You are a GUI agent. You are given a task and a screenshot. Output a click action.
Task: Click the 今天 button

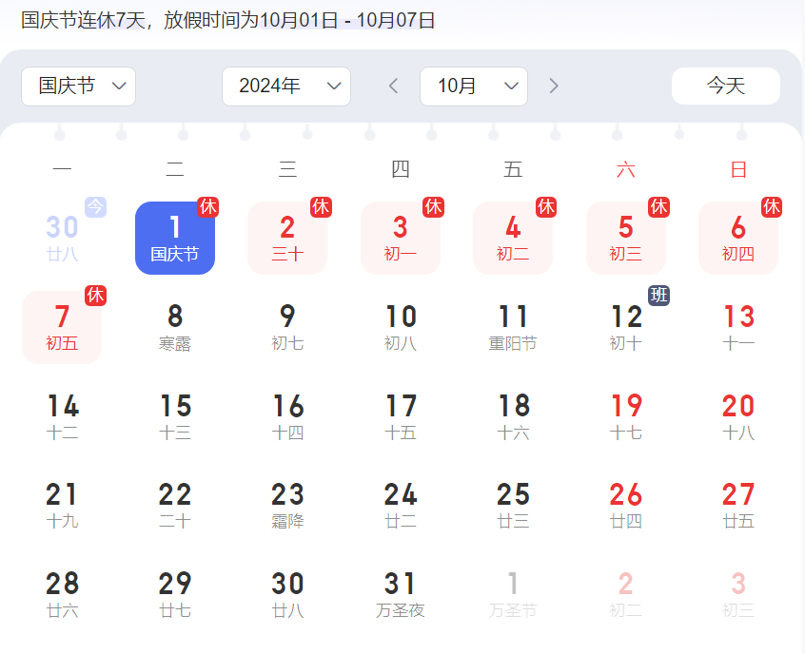point(725,86)
